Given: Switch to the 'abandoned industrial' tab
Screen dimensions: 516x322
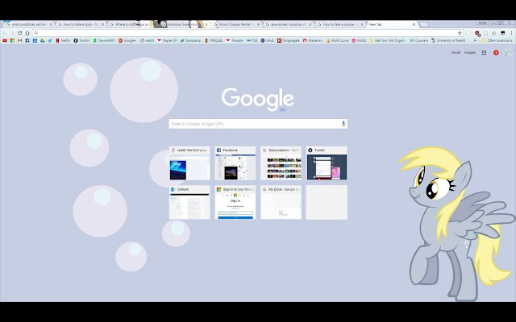Looking at the screenshot, I should tap(289, 24).
